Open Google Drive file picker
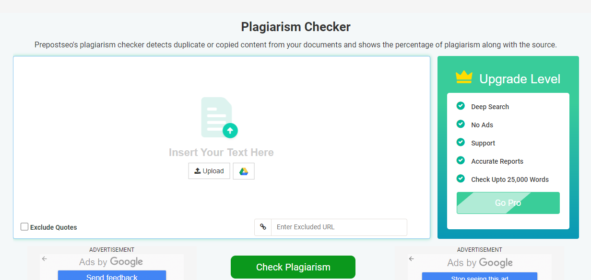Screen dimensions: 591x280 pyautogui.click(x=244, y=171)
